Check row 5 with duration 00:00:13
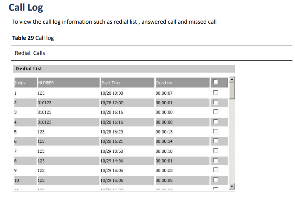Image resolution: width=295 pixels, height=198 pixels. [x=216, y=131]
